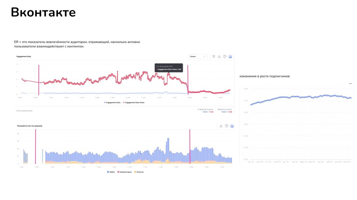
Task: Click the 09 декабря 2024 tooltip
Action: click(169, 68)
